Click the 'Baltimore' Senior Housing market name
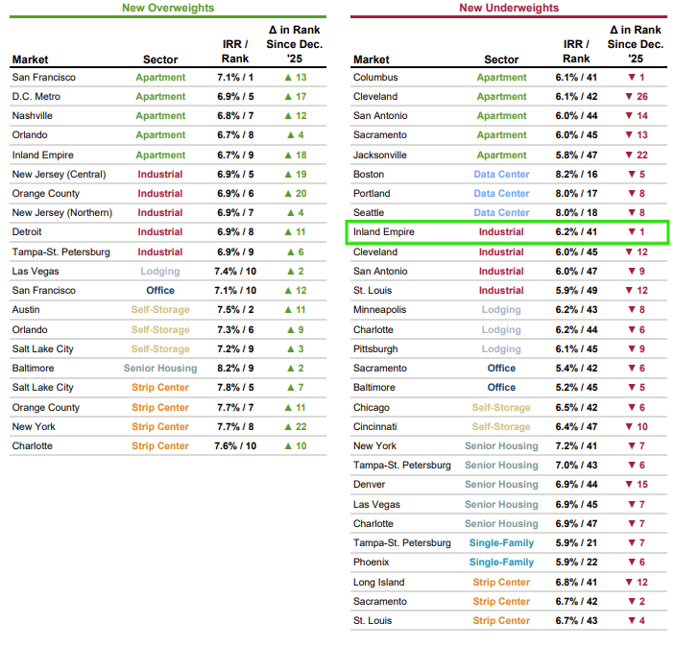The image size is (699, 647). point(33,368)
